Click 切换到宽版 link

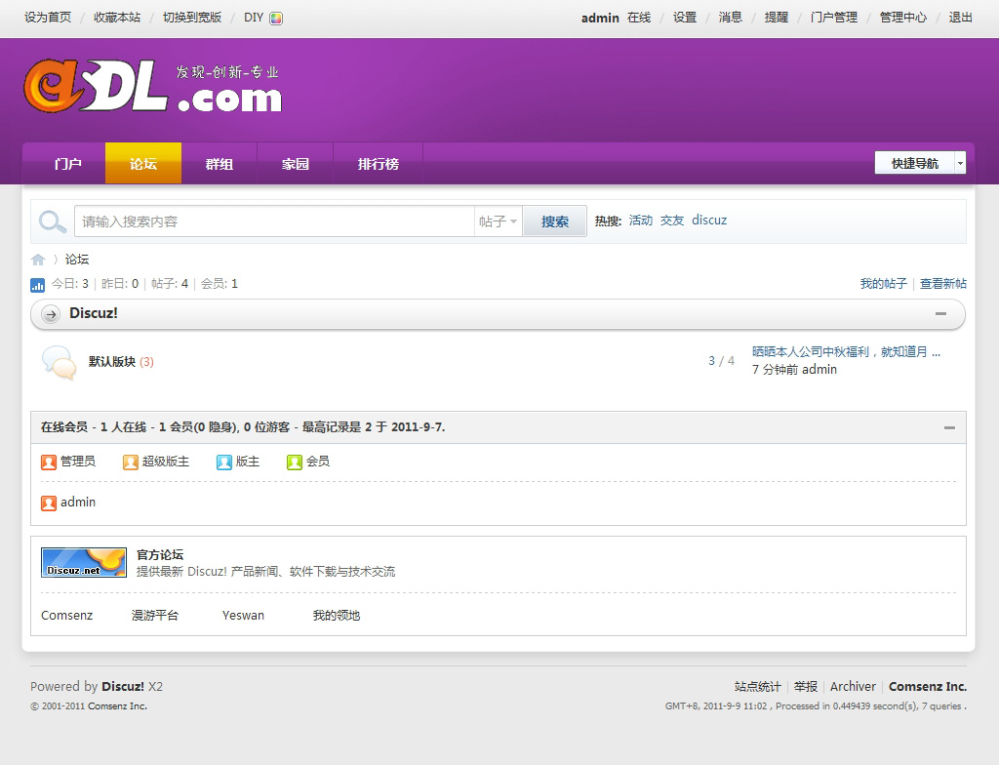[192, 18]
